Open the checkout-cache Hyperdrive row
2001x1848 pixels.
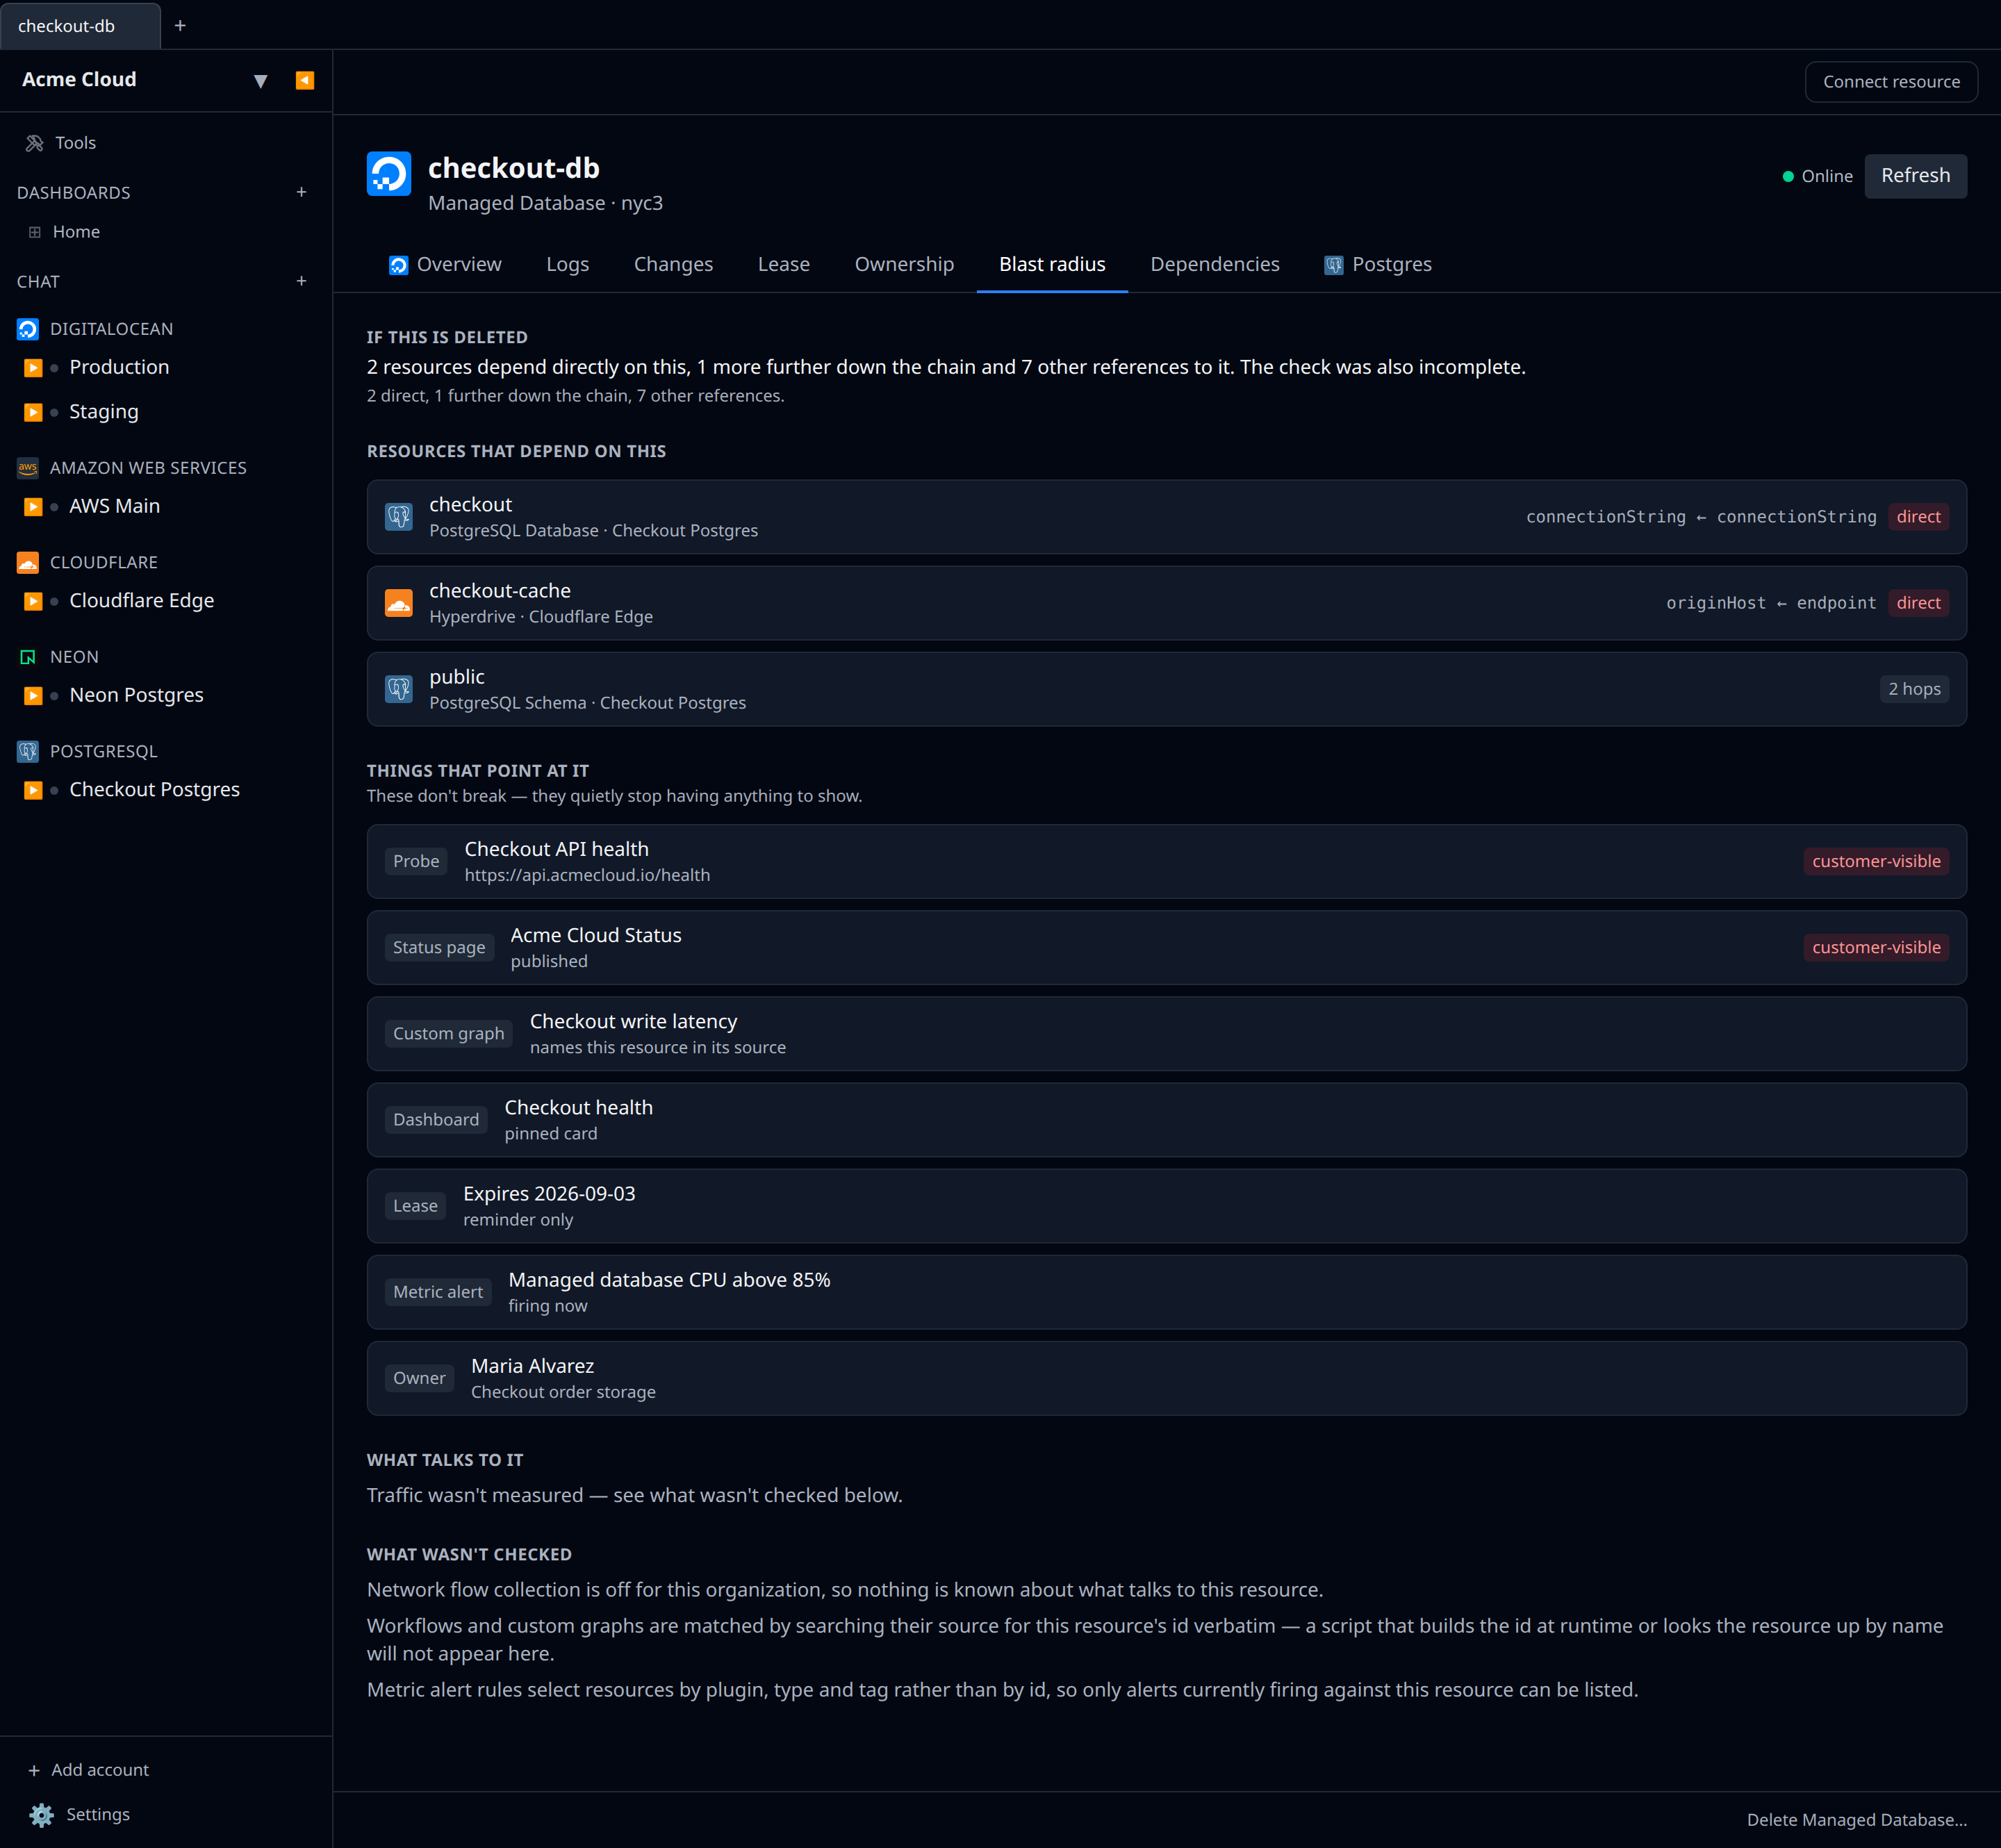coord(1166,603)
